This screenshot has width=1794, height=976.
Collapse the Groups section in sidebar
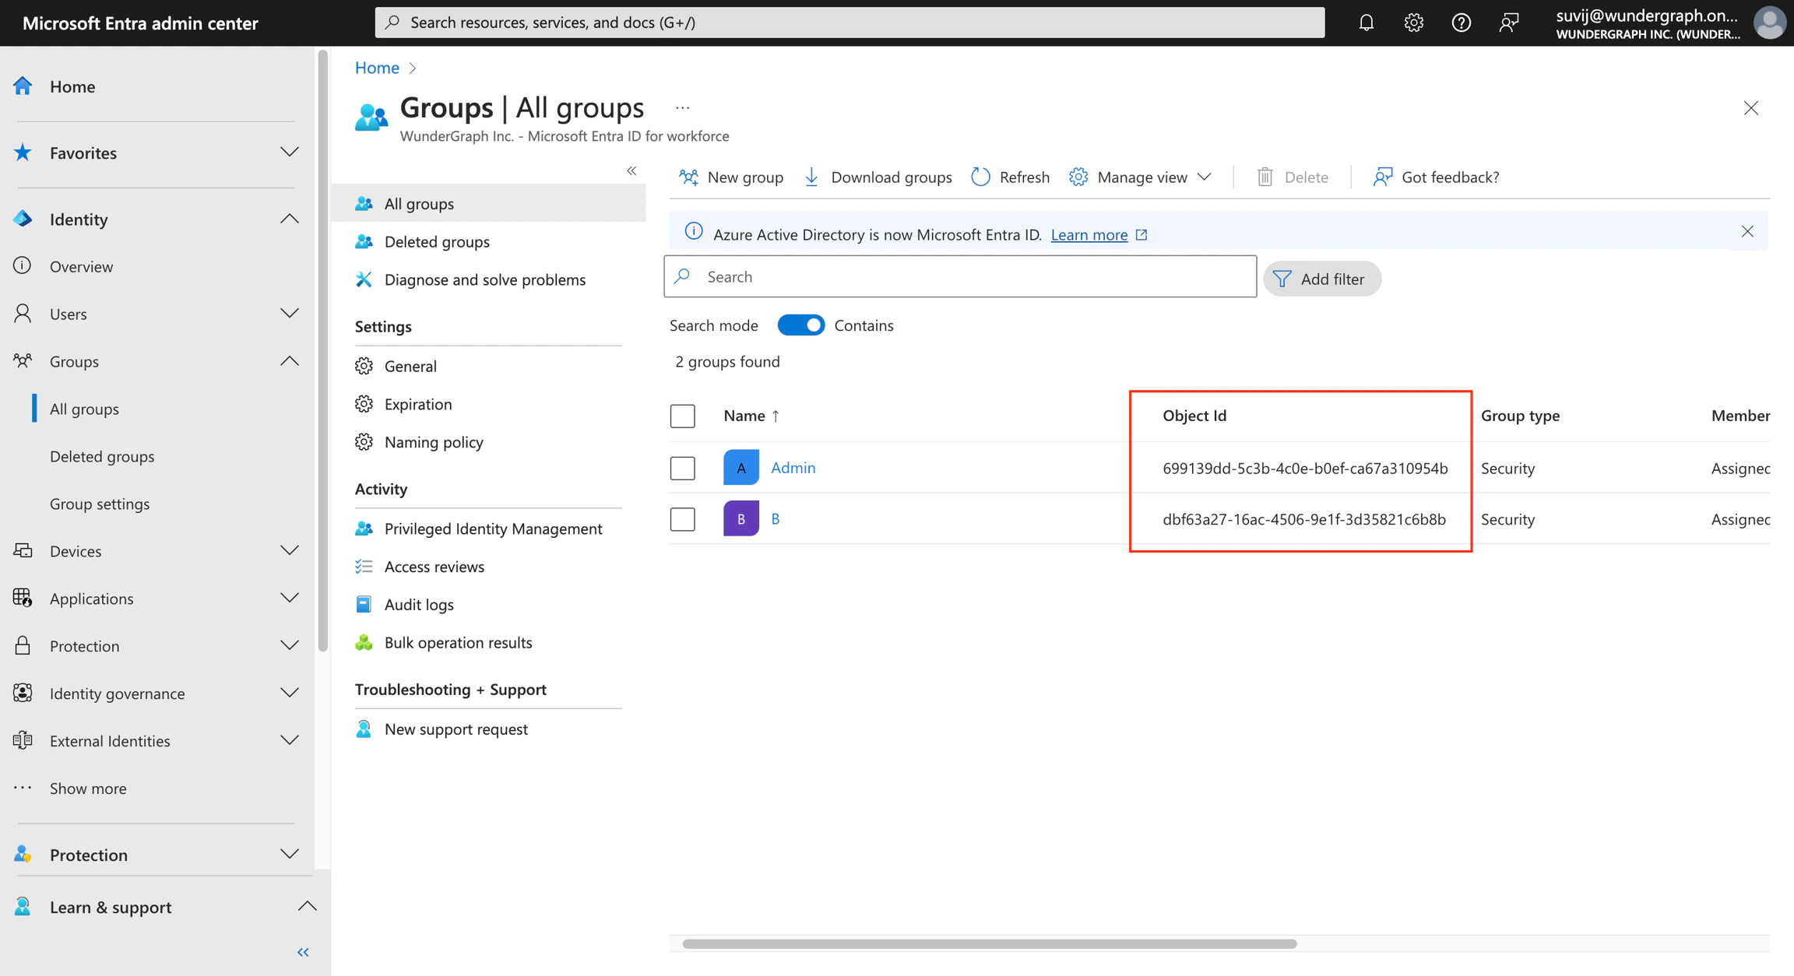[290, 360]
